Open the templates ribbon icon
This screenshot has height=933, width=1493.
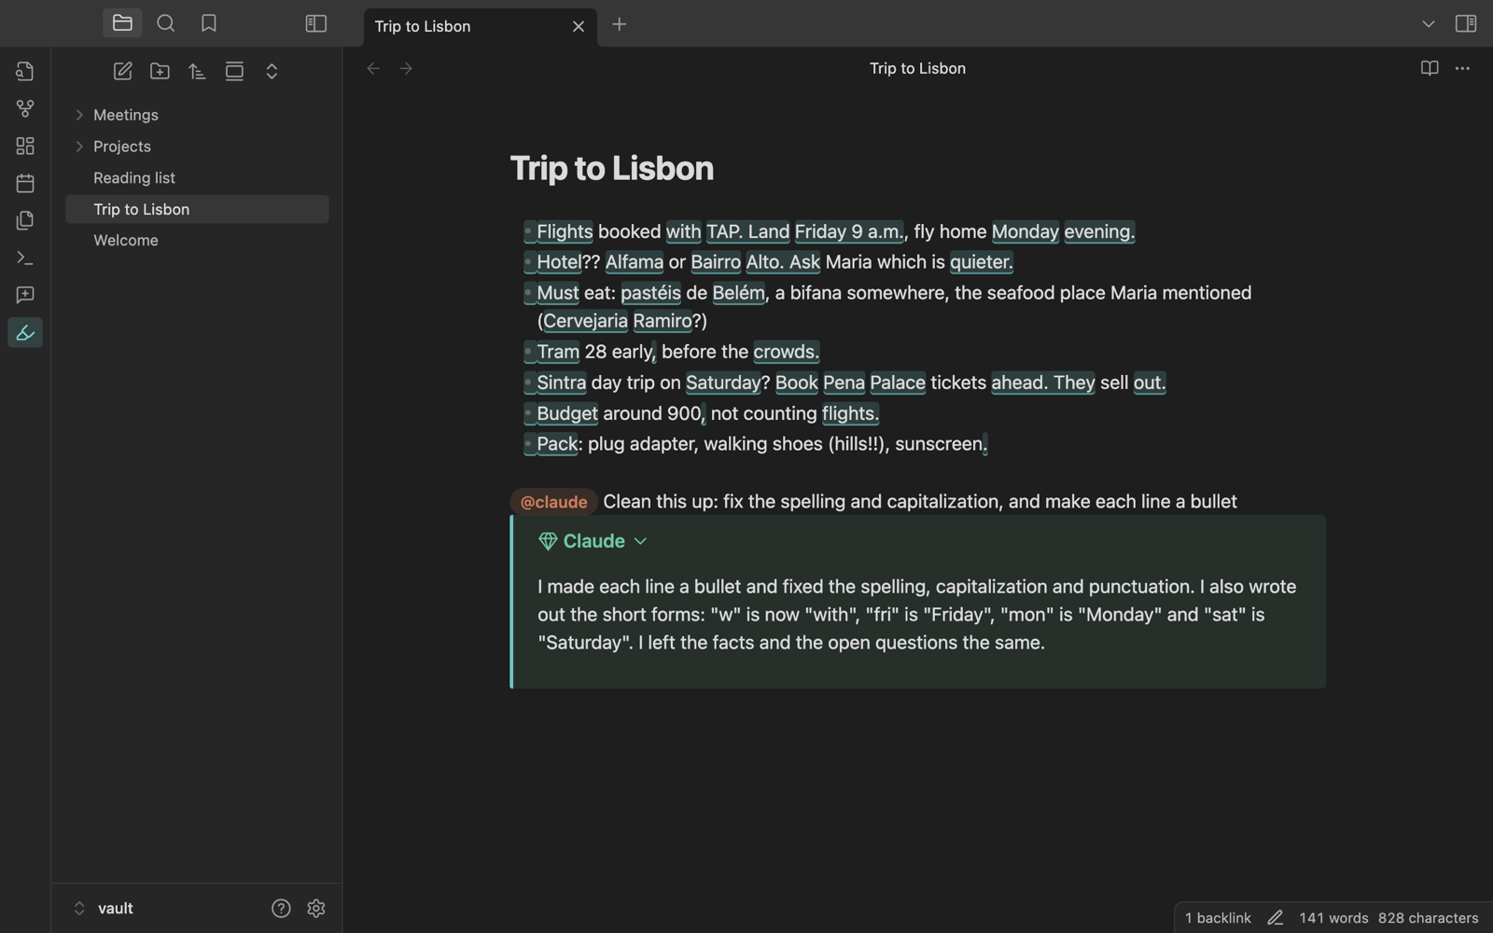(25, 221)
